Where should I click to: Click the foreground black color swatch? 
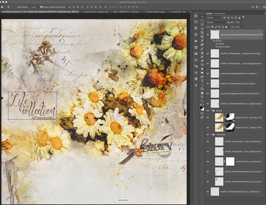(x=201, y=107)
